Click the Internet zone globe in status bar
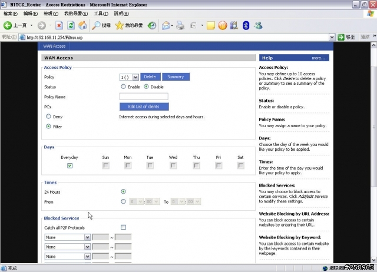Screen dimensions: 377x272 click(325, 268)
